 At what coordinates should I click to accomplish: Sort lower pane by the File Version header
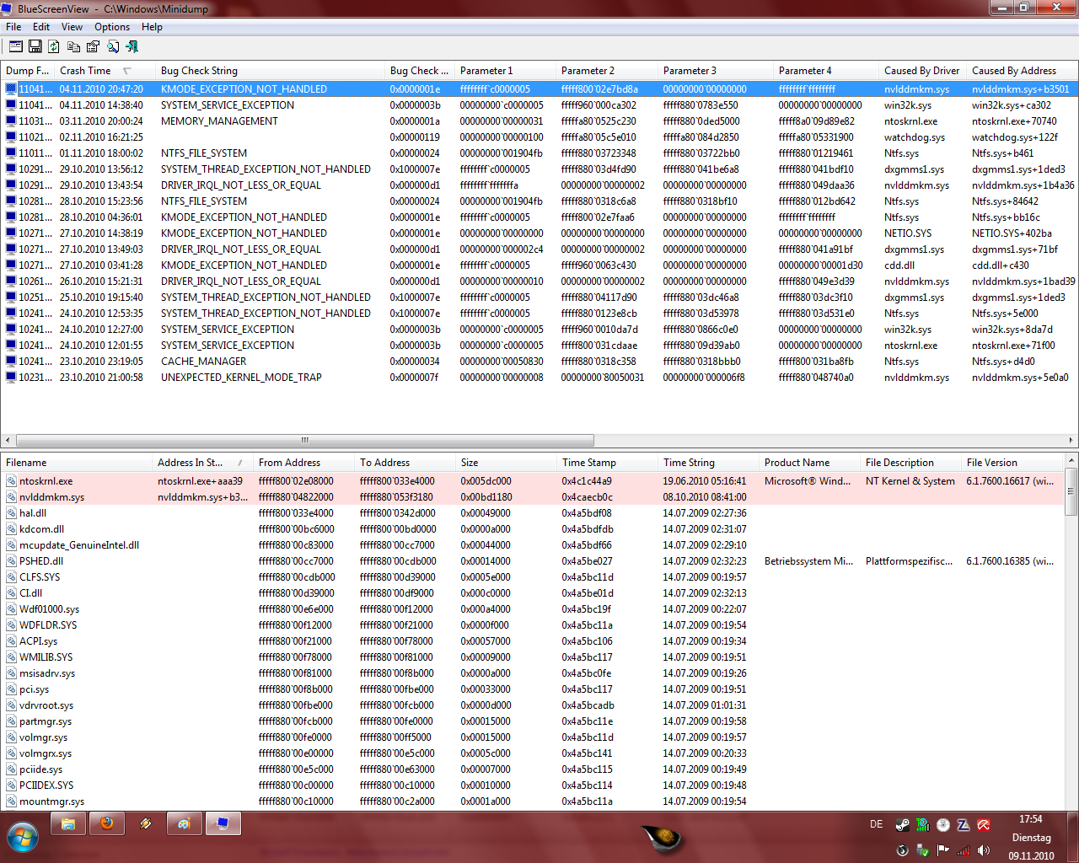pos(1012,463)
